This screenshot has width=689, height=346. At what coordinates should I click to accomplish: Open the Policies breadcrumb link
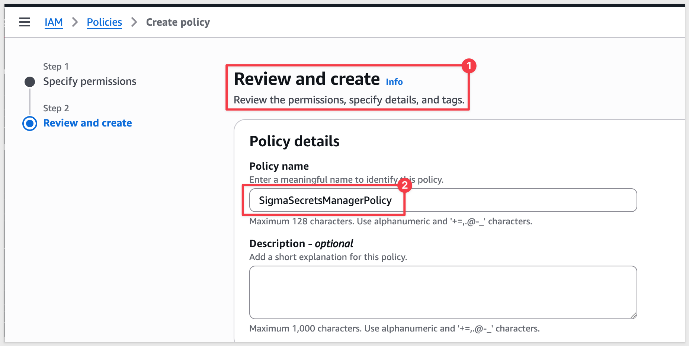105,22
